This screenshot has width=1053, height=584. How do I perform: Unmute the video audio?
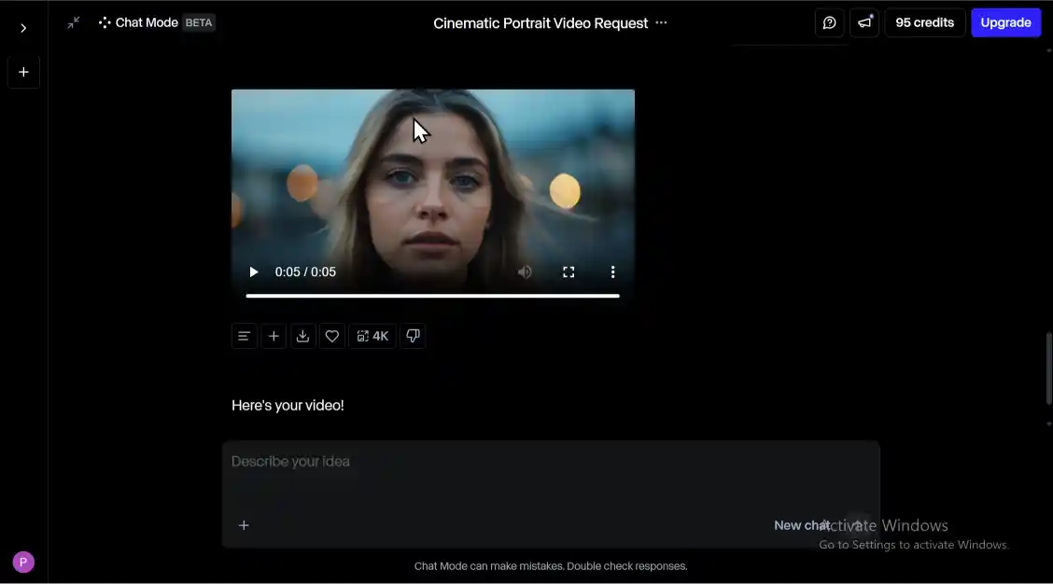point(525,271)
